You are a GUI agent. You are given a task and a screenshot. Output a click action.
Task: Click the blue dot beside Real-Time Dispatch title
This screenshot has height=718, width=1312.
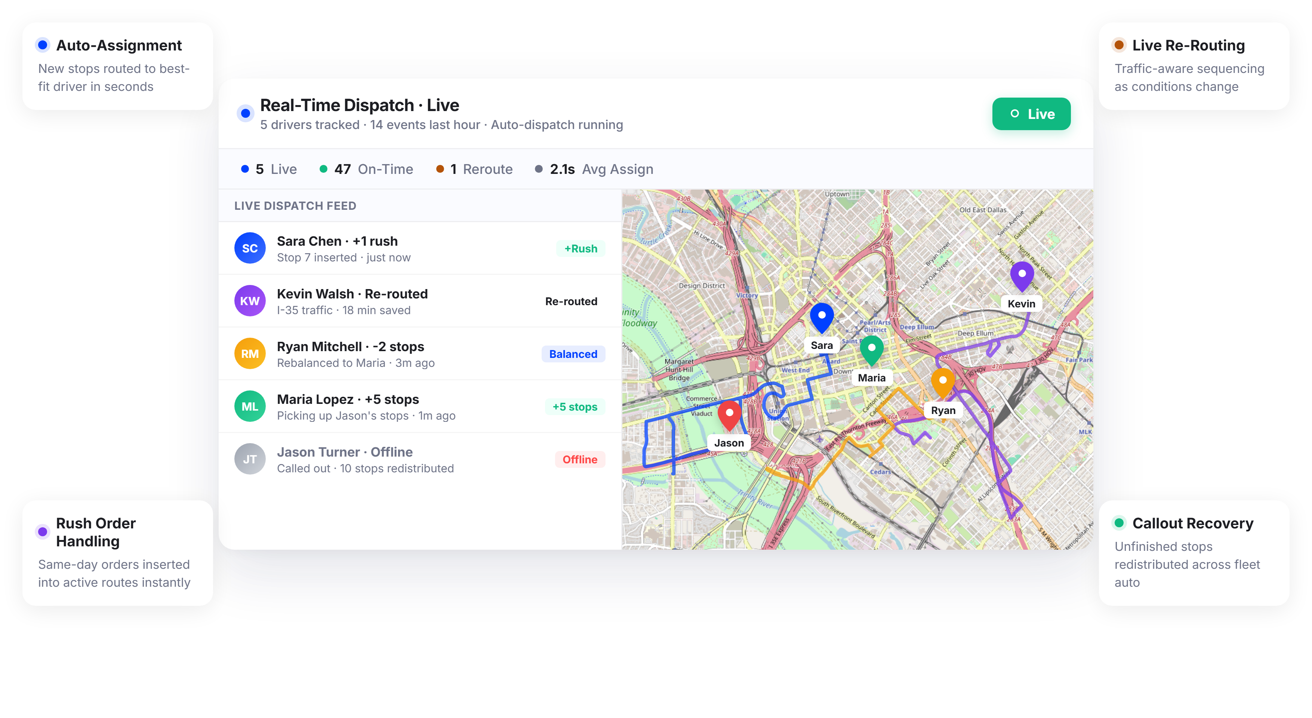pyautogui.click(x=246, y=113)
